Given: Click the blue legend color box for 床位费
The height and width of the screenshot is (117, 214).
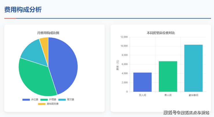Looking at the screenshot, I should 26,99.
